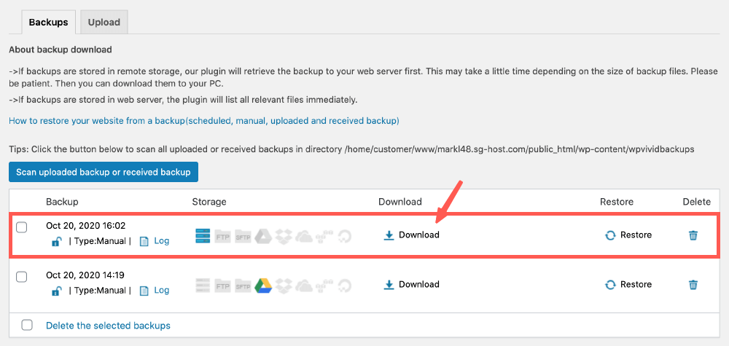
Task: Open the Upload tab
Action: click(x=104, y=23)
